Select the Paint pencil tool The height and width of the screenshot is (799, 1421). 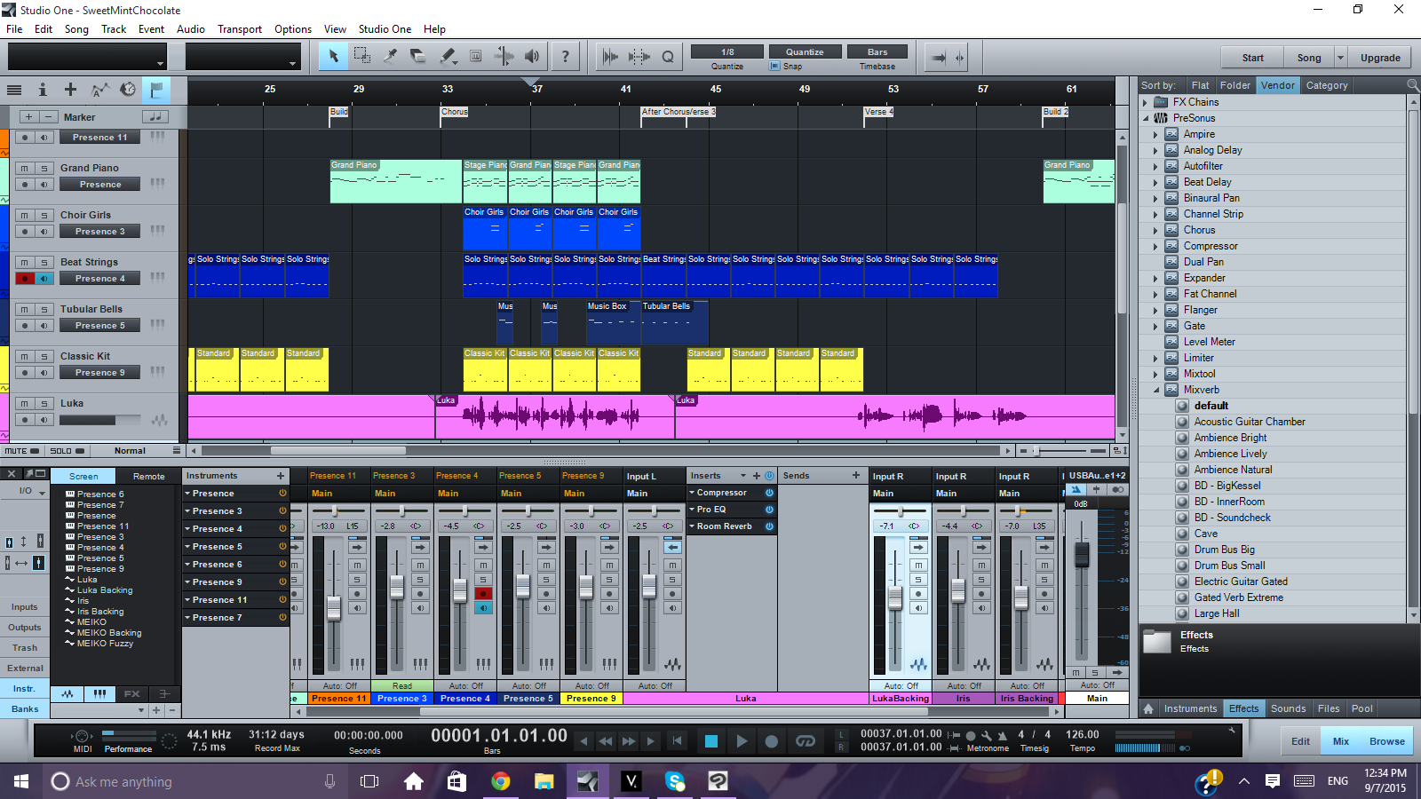tap(448, 56)
